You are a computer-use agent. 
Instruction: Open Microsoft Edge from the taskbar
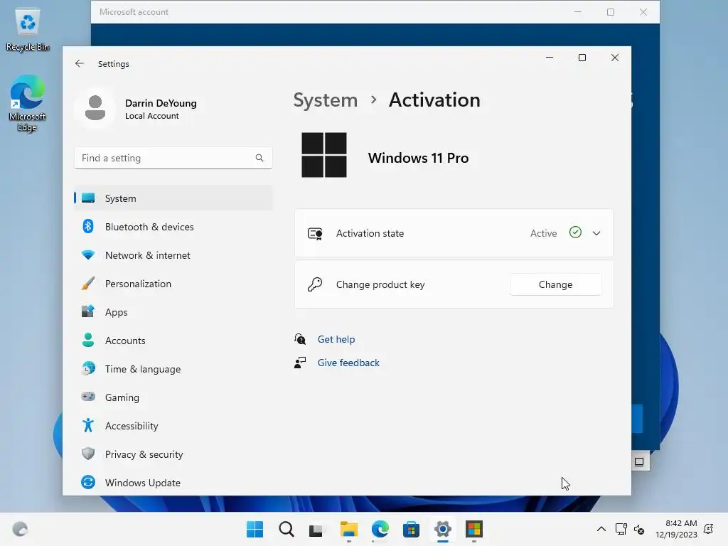[380, 529]
